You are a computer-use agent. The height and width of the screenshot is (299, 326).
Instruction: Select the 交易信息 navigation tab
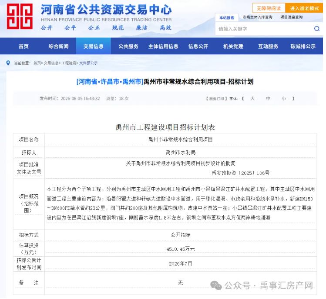pos(94,47)
